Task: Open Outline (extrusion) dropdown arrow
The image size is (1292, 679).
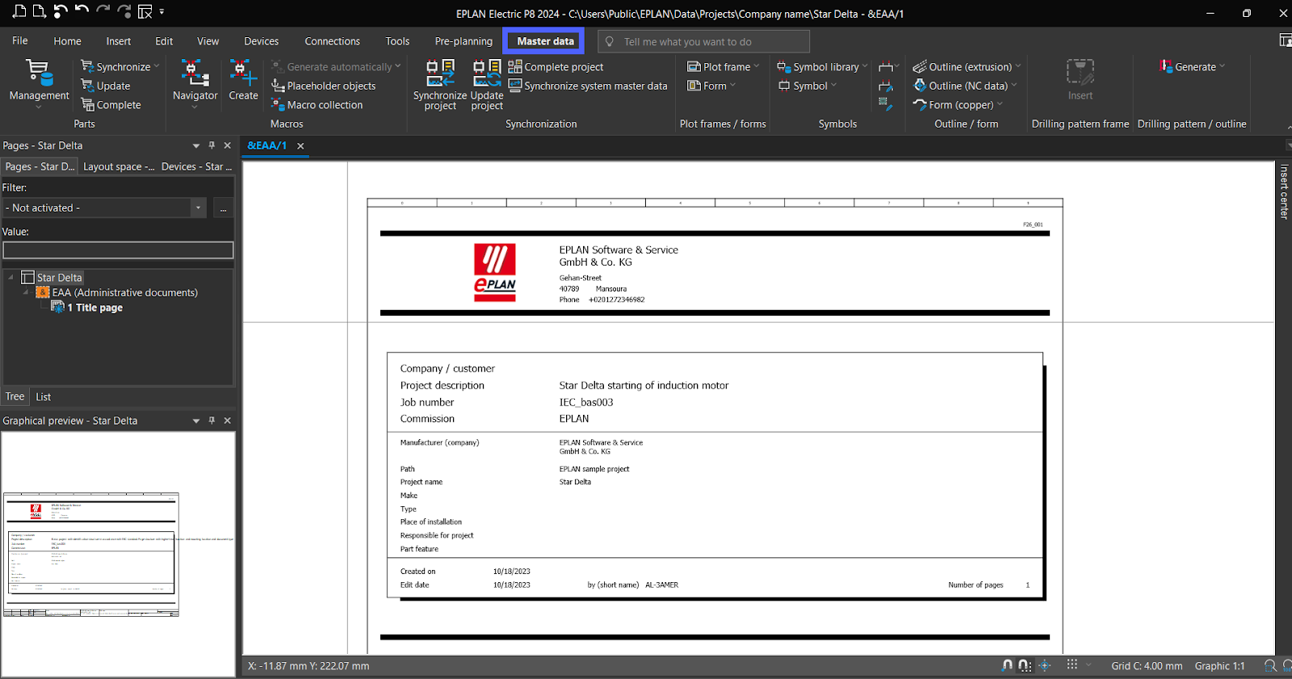Action: (x=1018, y=66)
